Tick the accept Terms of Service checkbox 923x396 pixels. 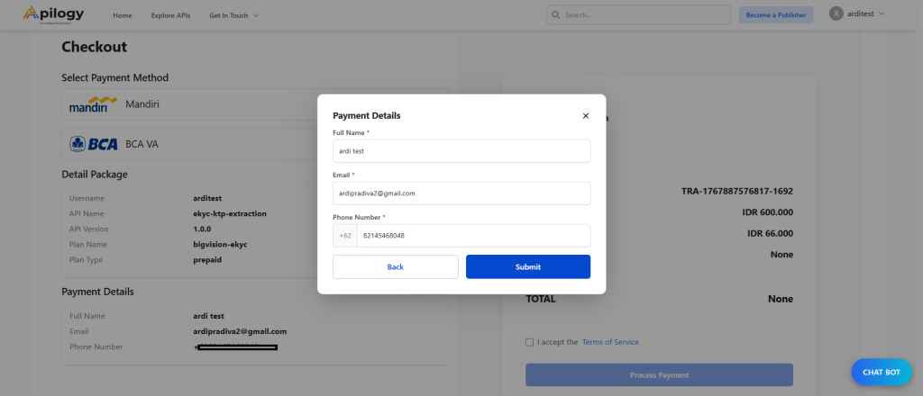(529, 342)
